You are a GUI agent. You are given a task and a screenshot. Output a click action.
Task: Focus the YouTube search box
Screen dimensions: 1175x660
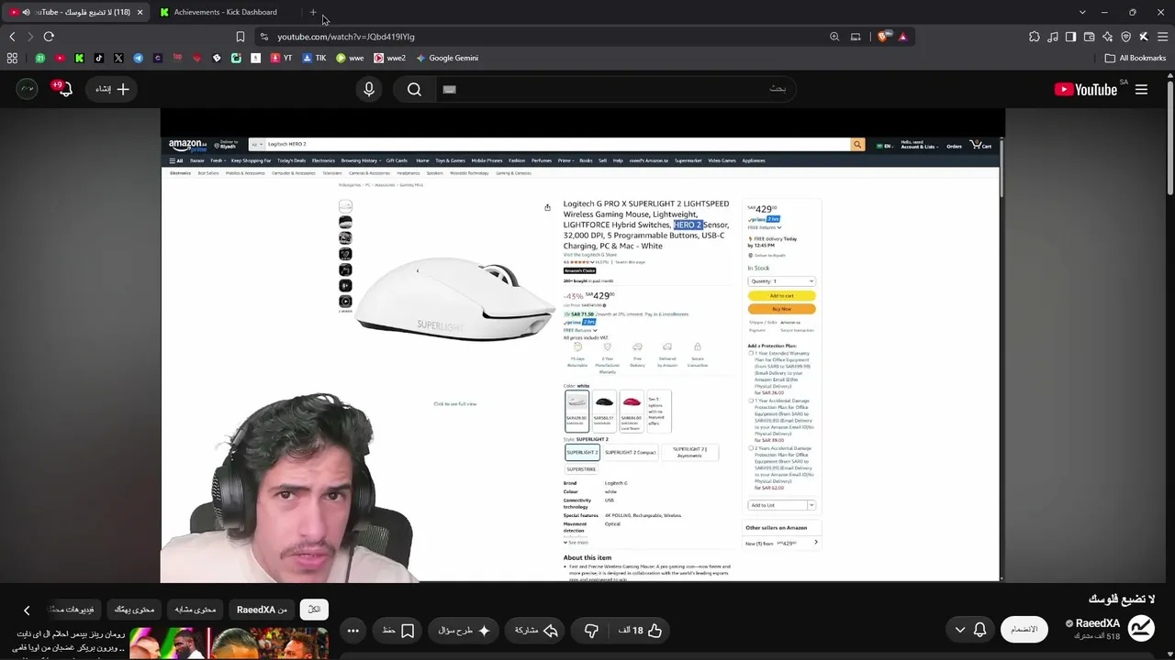pos(615,89)
